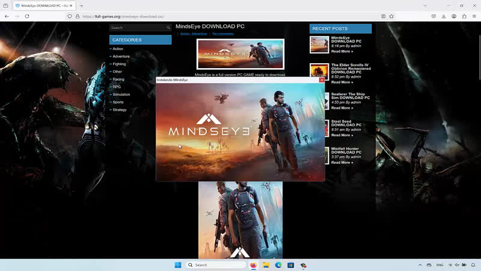Read More for Seafarer post
The width and height of the screenshot is (481, 271).
click(x=342, y=108)
